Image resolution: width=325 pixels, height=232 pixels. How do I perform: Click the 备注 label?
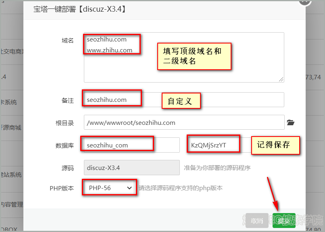click(x=68, y=101)
